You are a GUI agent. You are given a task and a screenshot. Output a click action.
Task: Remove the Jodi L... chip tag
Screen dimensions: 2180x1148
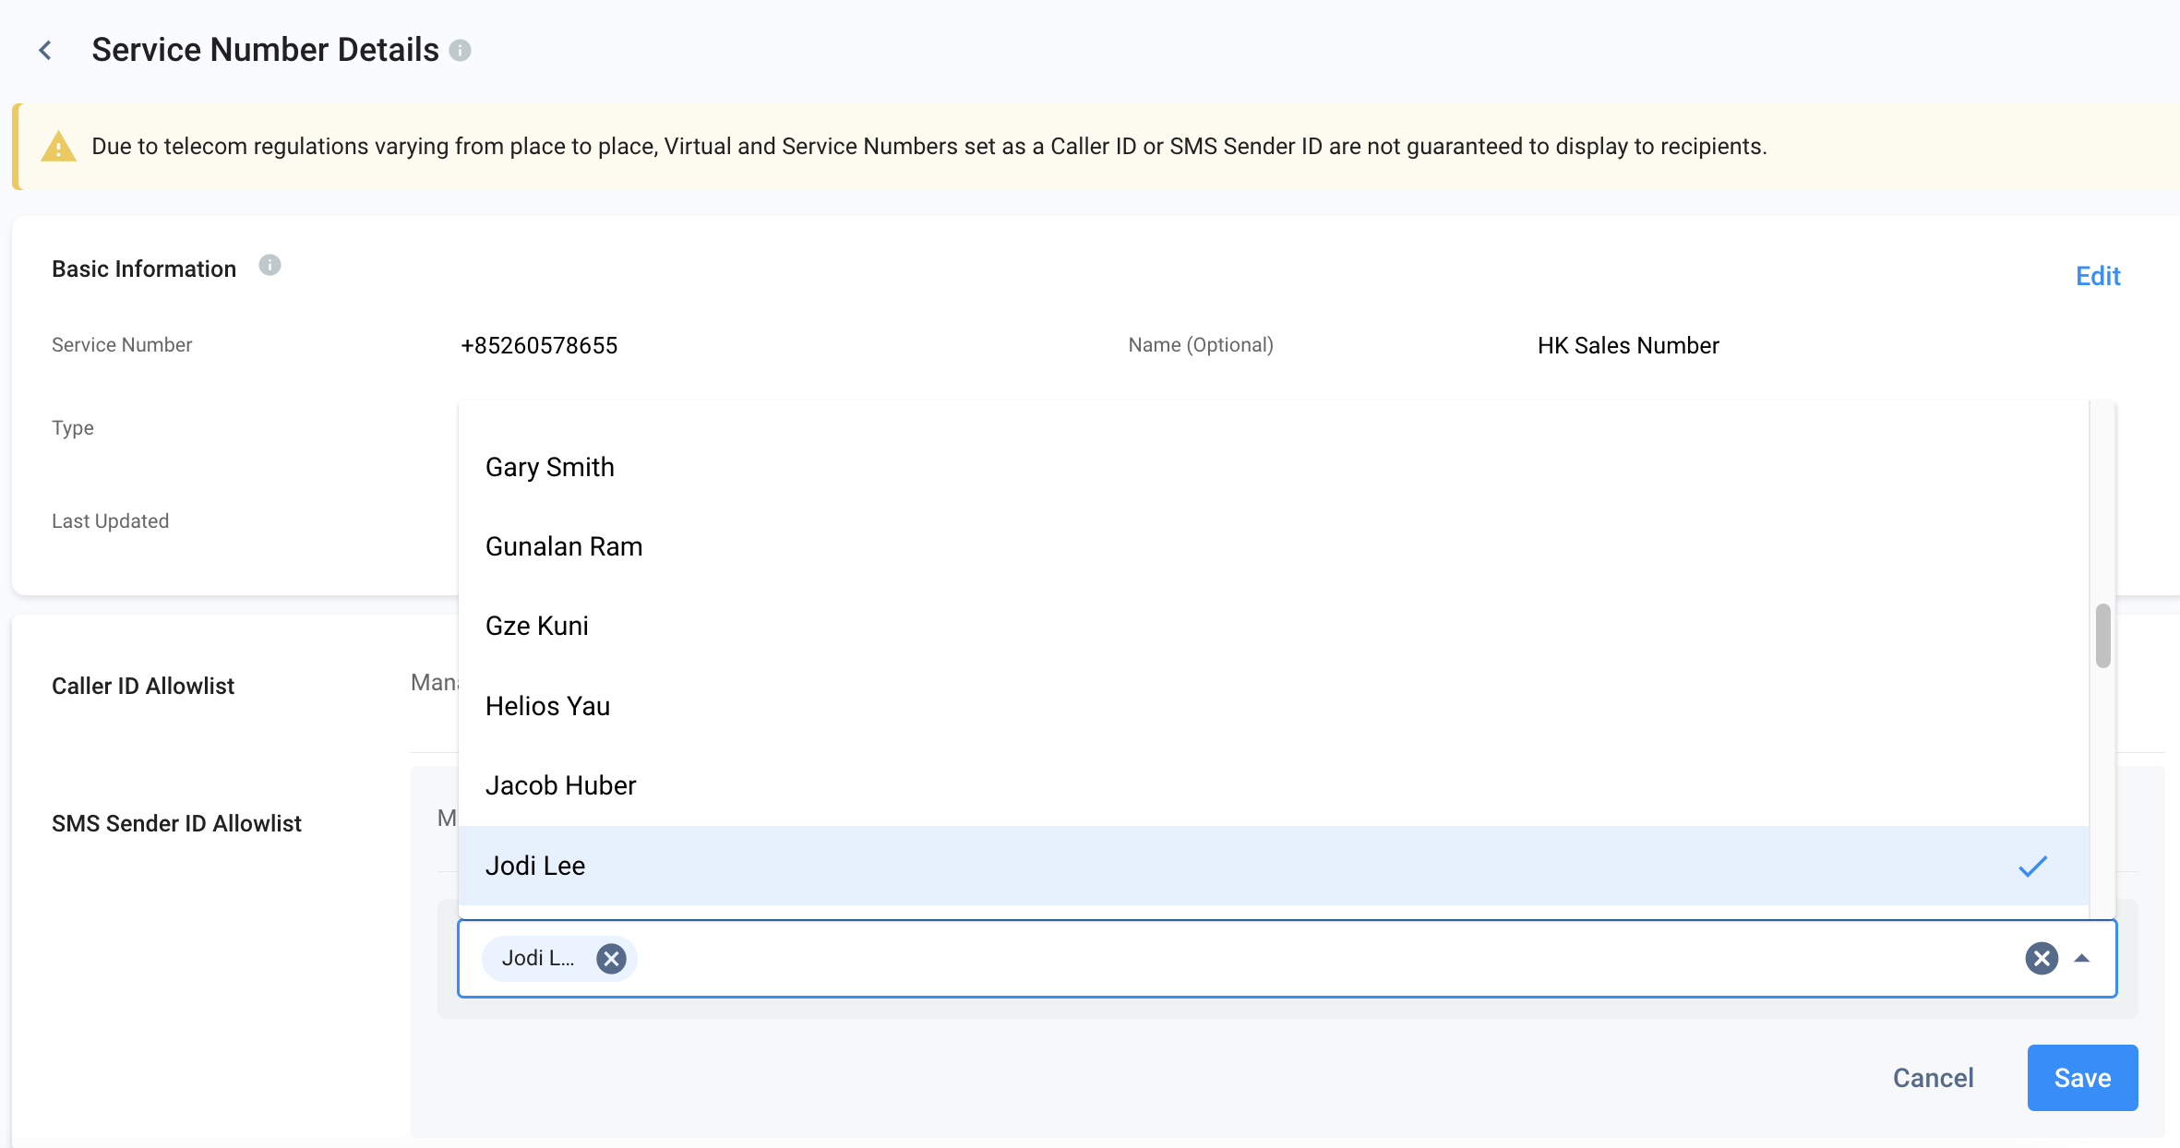pos(611,959)
